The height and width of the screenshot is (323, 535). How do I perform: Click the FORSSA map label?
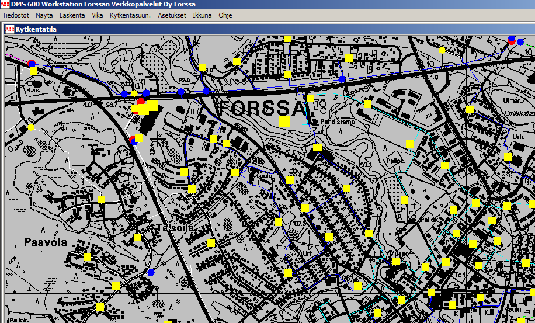[x=262, y=109]
